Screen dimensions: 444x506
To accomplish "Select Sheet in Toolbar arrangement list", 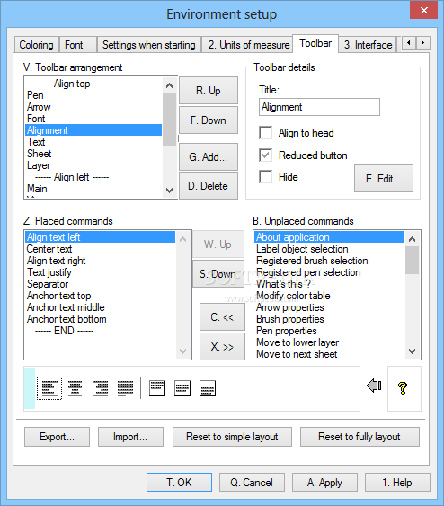I will 93,154.
